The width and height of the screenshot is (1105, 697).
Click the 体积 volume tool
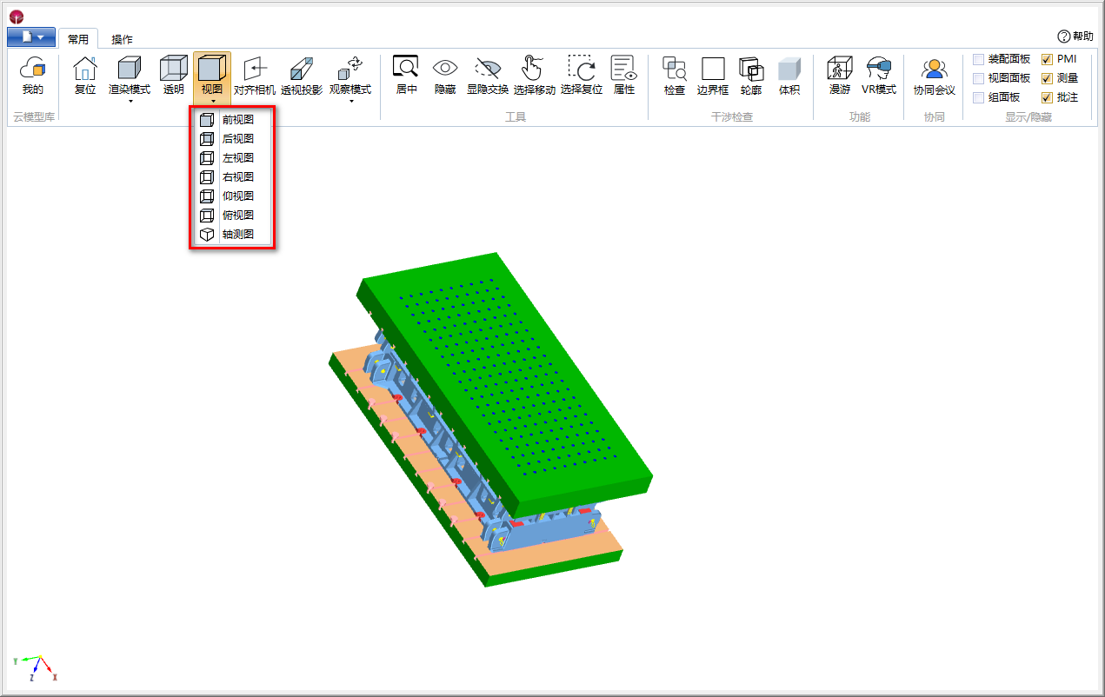click(x=789, y=76)
